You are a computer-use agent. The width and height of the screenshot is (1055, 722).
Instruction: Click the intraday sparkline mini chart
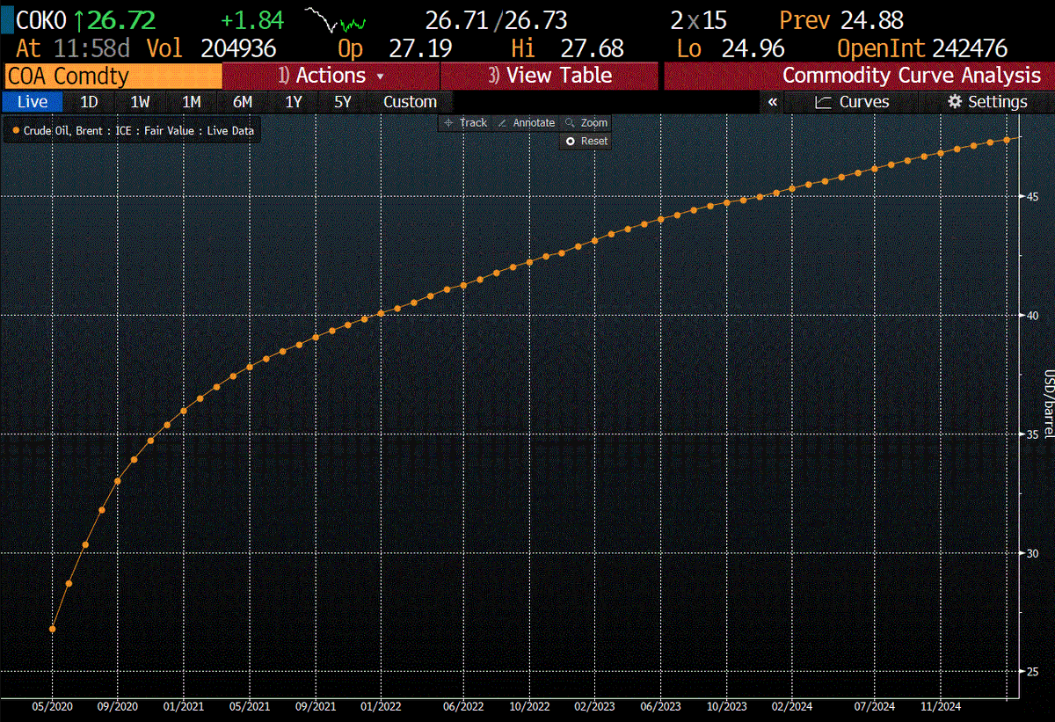pos(336,19)
